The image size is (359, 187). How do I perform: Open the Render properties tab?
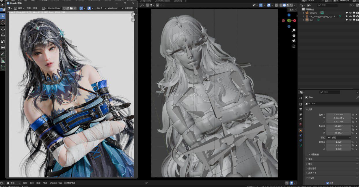point(301,104)
